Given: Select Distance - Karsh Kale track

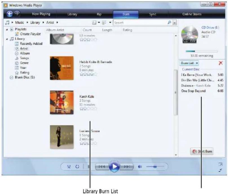Looking at the screenshot, I should pyautogui.click(x=202, y=86).
